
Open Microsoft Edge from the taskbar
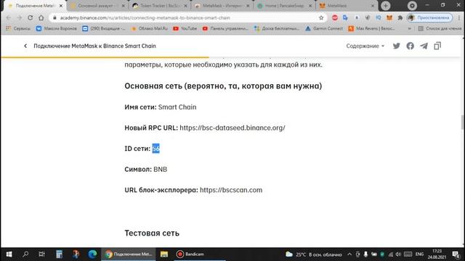(92, 254)
